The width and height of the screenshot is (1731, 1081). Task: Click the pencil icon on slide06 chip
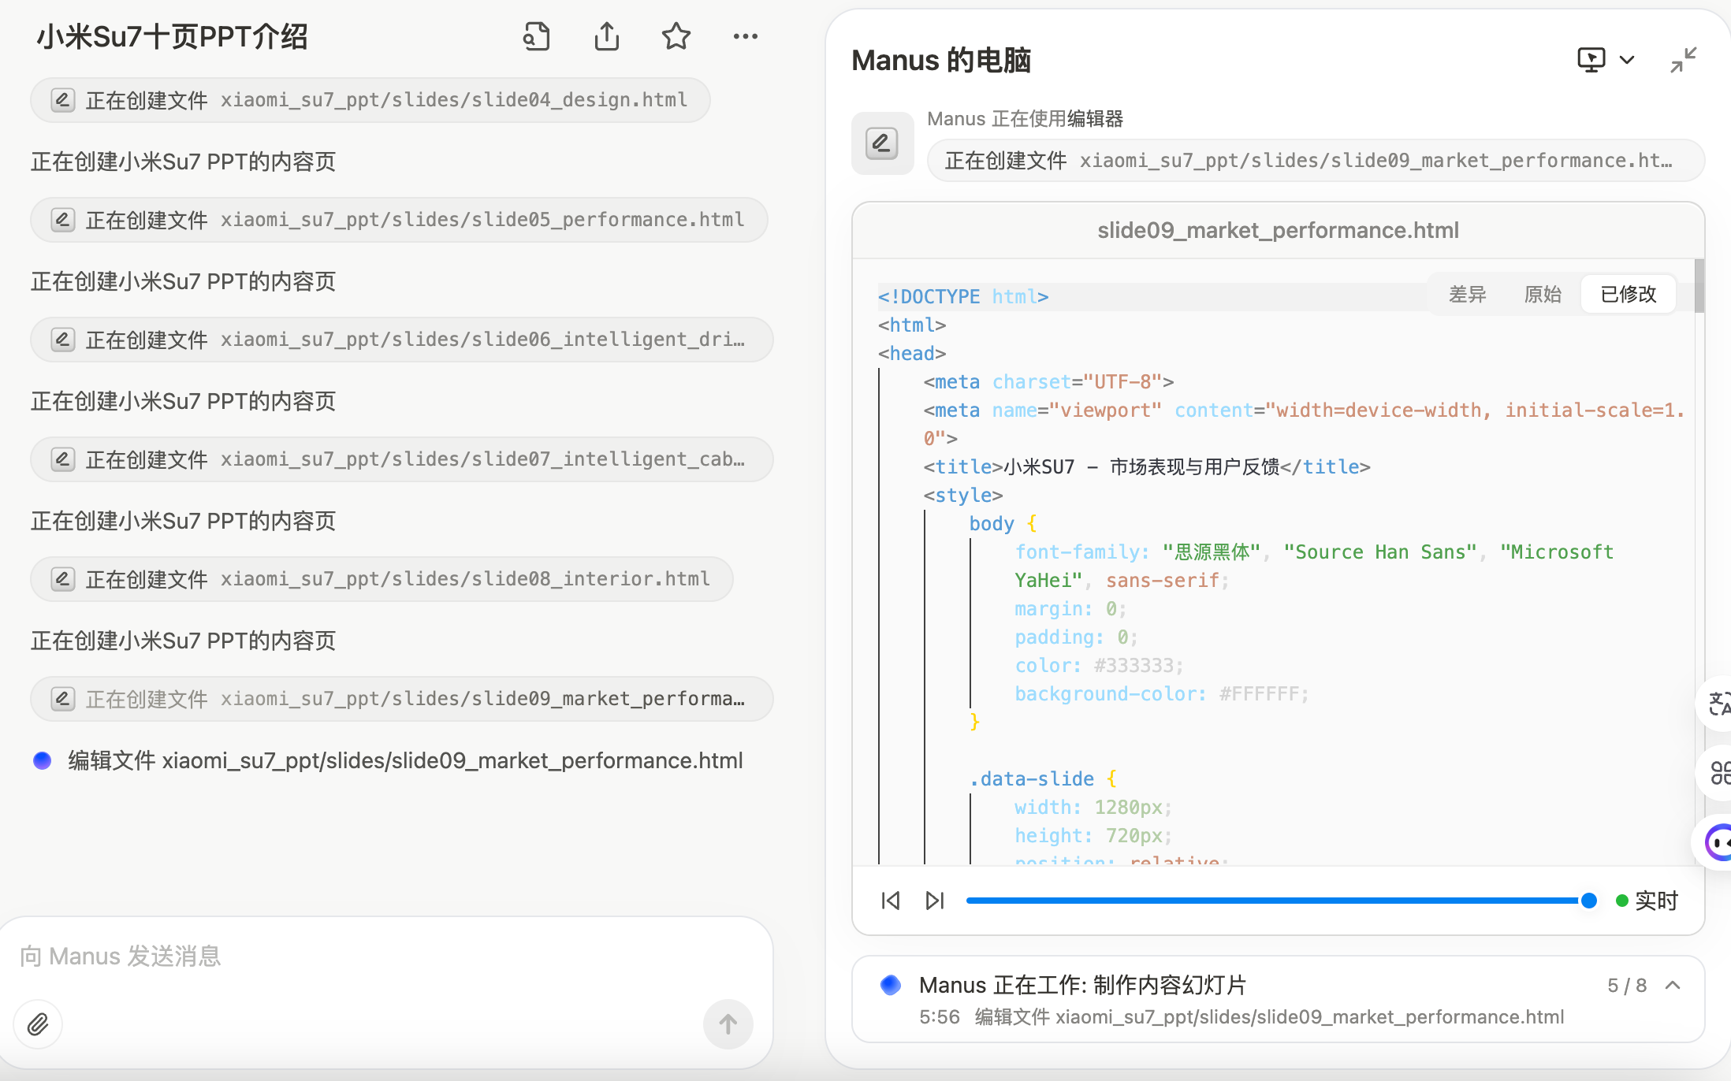tap(62, 340)
